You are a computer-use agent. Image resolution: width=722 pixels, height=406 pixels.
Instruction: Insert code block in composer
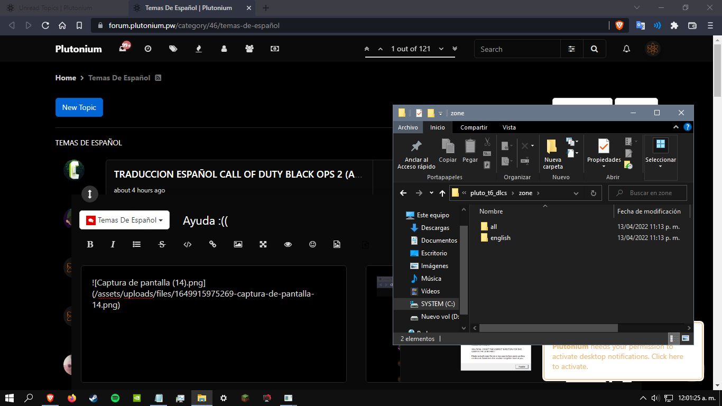[187, 244]
